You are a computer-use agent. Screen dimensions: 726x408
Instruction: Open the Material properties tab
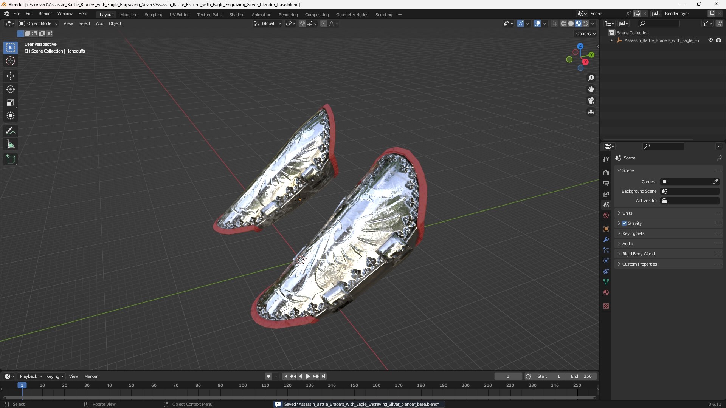(606, 292)
